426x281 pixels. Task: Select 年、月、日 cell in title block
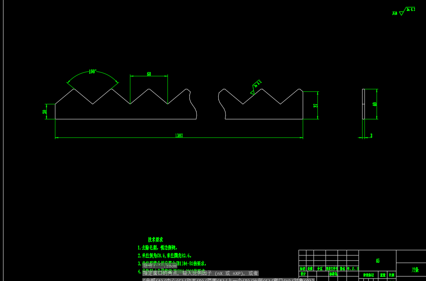coord(352,268)
